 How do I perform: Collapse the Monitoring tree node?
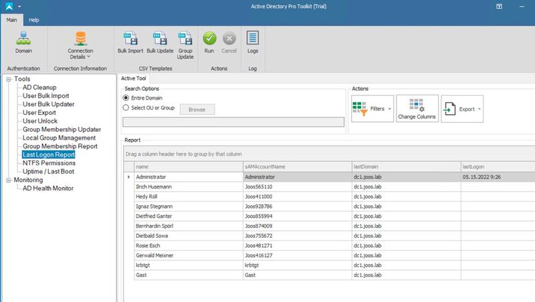pos(9,180)
